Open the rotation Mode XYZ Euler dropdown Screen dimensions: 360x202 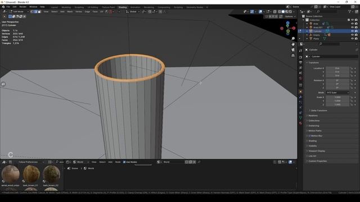(x=337, y=93)
